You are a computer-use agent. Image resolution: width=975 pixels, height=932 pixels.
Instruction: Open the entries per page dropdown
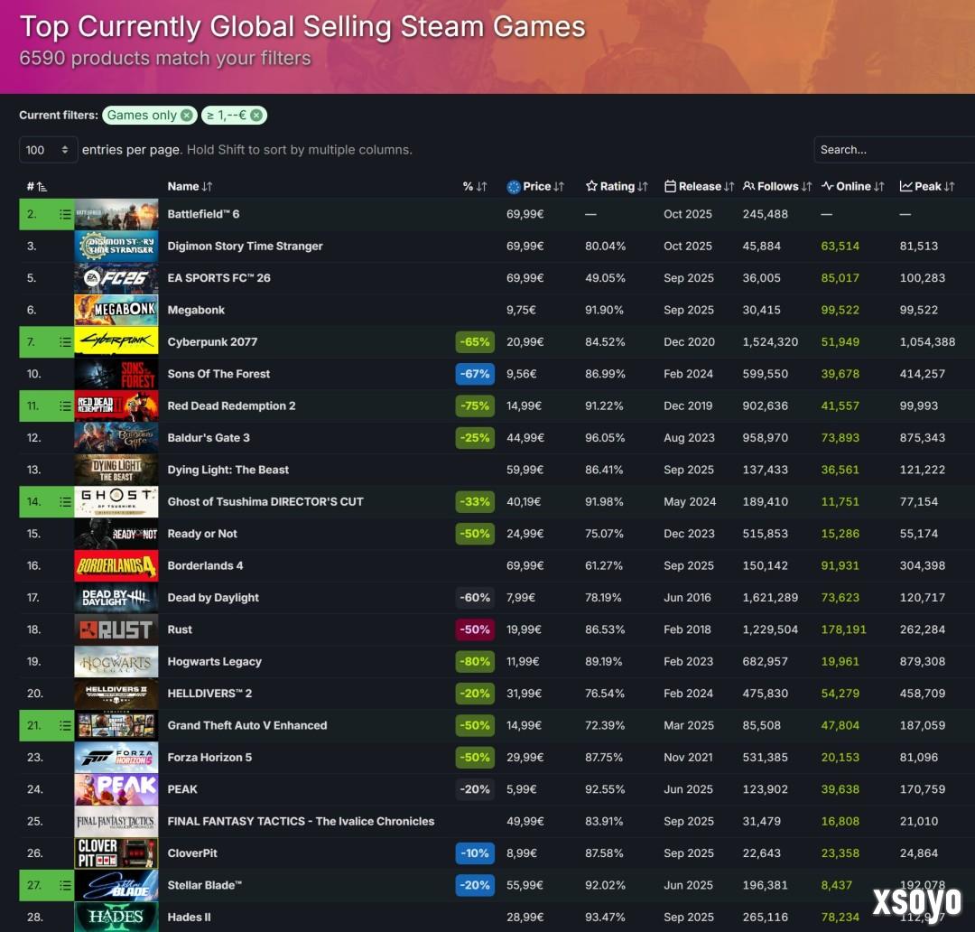[48, 150]
